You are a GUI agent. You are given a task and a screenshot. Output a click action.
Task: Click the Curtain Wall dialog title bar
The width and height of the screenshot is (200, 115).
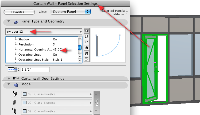coord(66,3)
